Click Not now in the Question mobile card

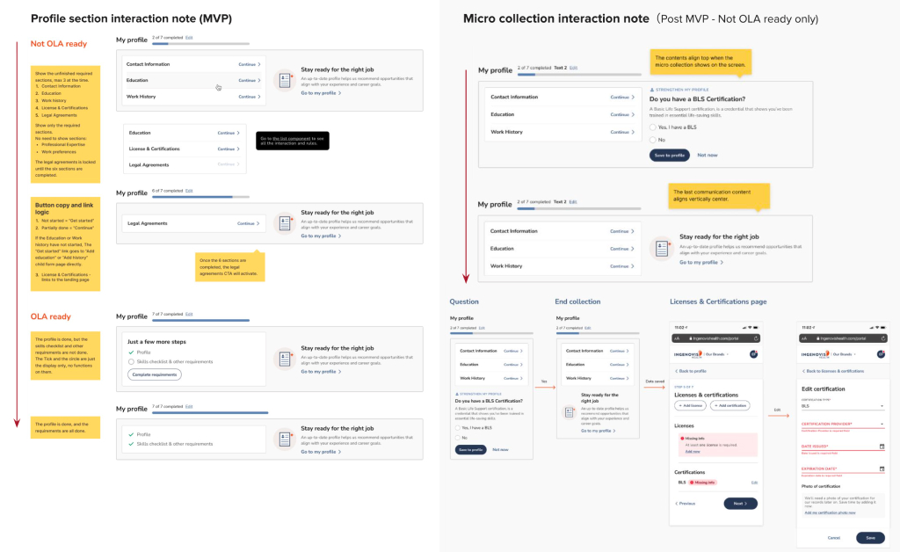pos(500,450)
